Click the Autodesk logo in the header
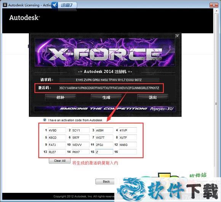This screenshot has width=221, height=202. click(x=24, y=18)
